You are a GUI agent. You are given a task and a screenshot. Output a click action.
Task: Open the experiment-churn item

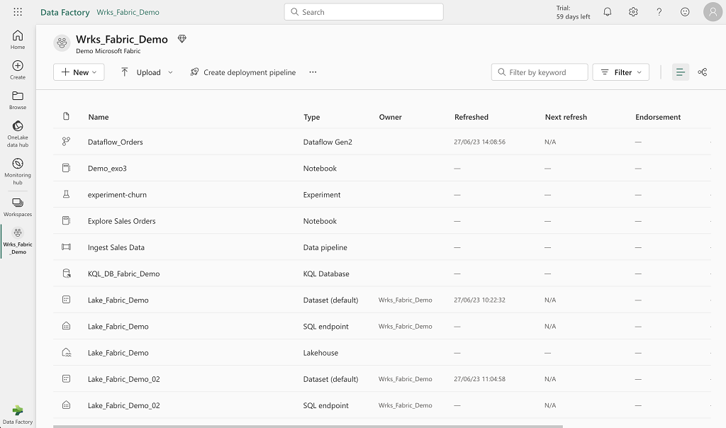click(x=117, y=195)
